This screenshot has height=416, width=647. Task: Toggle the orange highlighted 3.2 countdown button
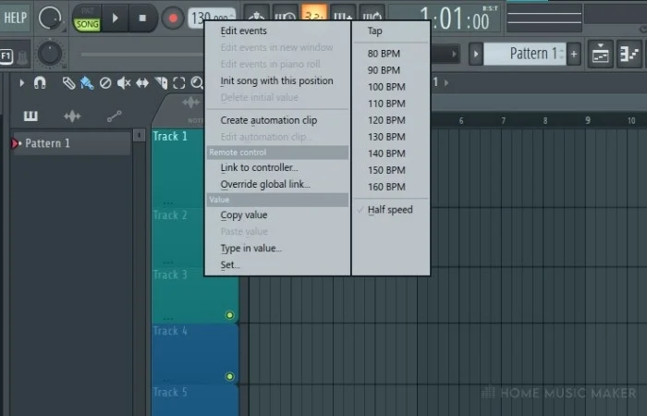314,14
